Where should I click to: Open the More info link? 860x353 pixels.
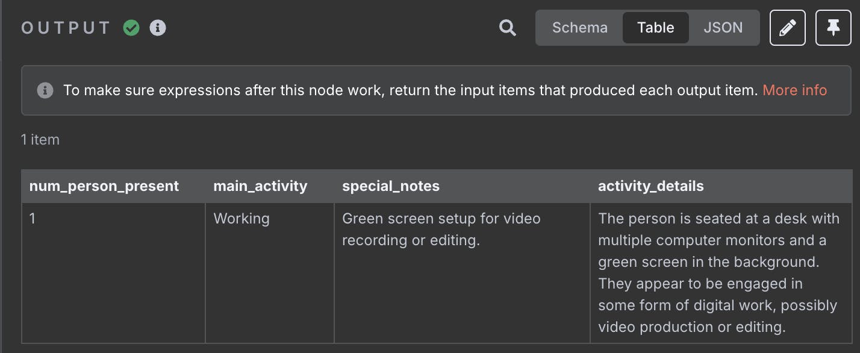point(794,90)
